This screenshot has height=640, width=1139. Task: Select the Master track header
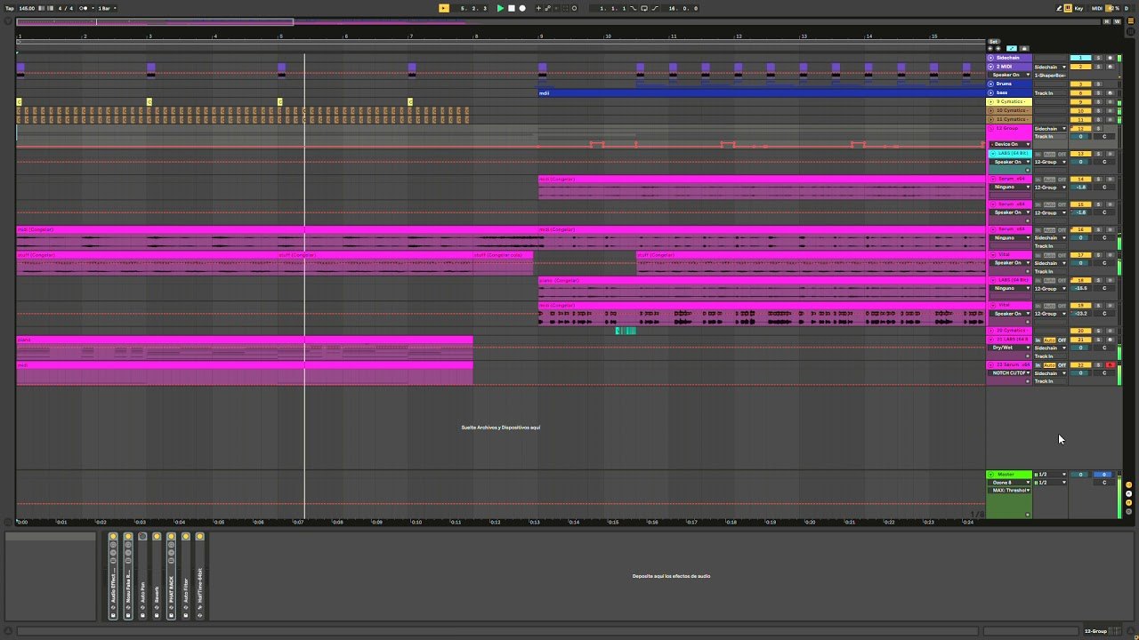pos(1009,475)
